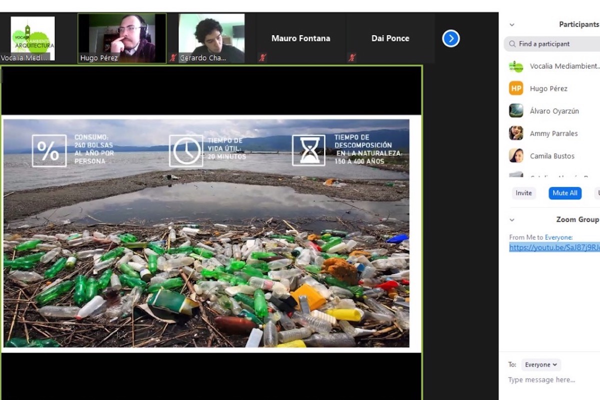The width and height of the screenshot is (600, 400).
Task: Select Vocalia Medioambiente video thumbnail
Action: [33, 38]
